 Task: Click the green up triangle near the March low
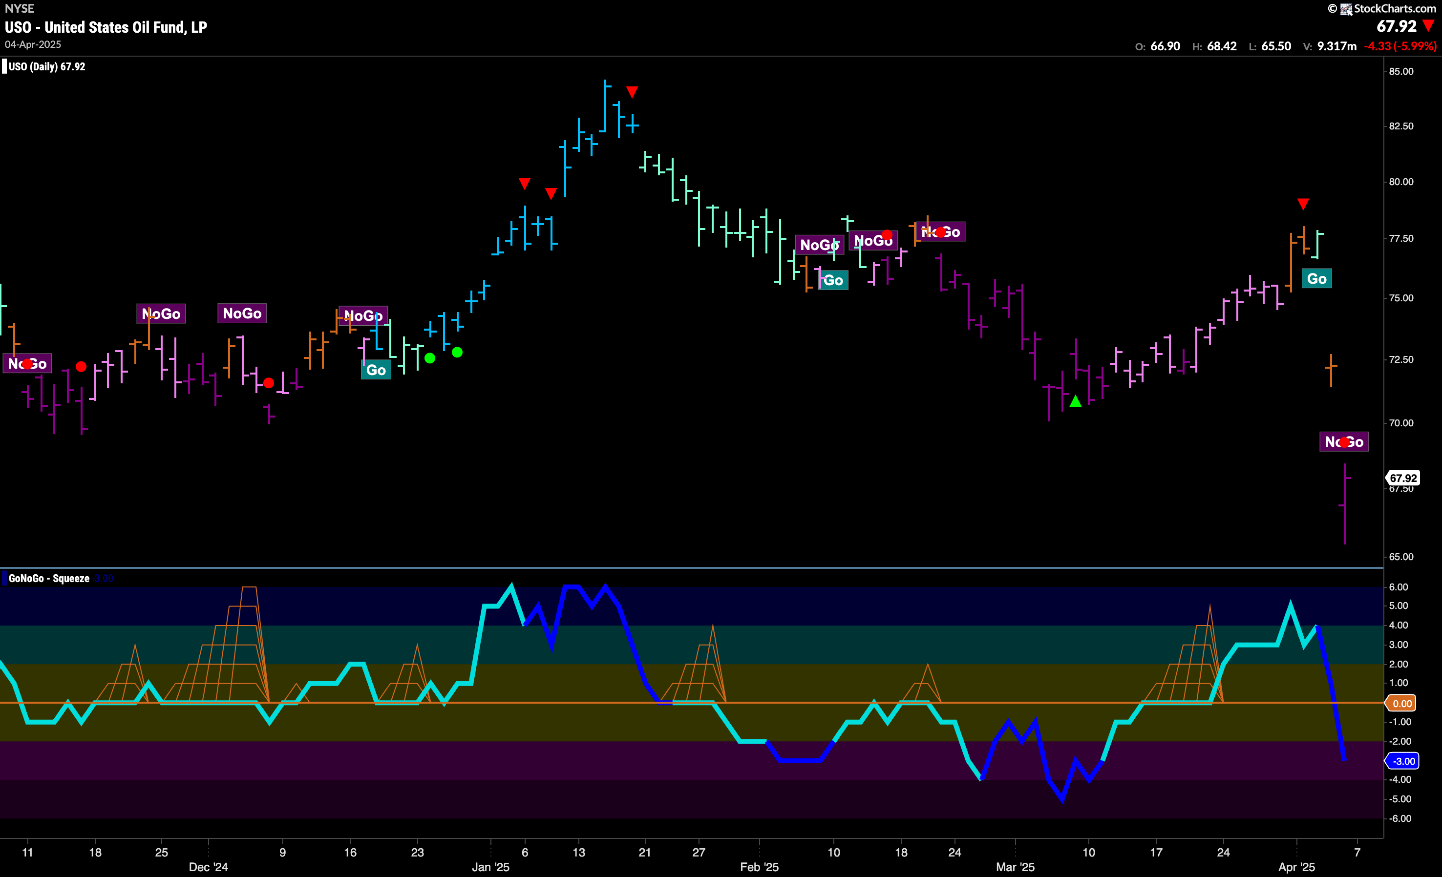tap(1076, 401)
